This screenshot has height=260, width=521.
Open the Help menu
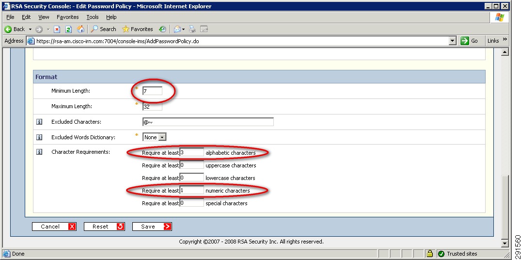[111, 17]
